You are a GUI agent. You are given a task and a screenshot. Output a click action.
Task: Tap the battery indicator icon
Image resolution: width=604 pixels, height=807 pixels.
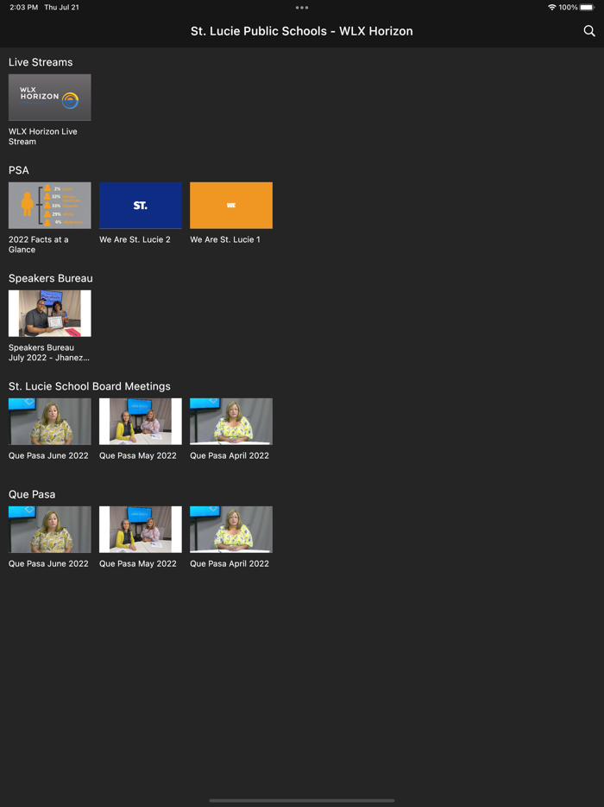pos(587,7)
